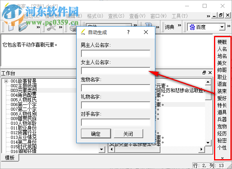Expand overflow chevron right of 百度 box
Image resolution: width=232 pixels, height=169 pixels.
coord(229,26)
